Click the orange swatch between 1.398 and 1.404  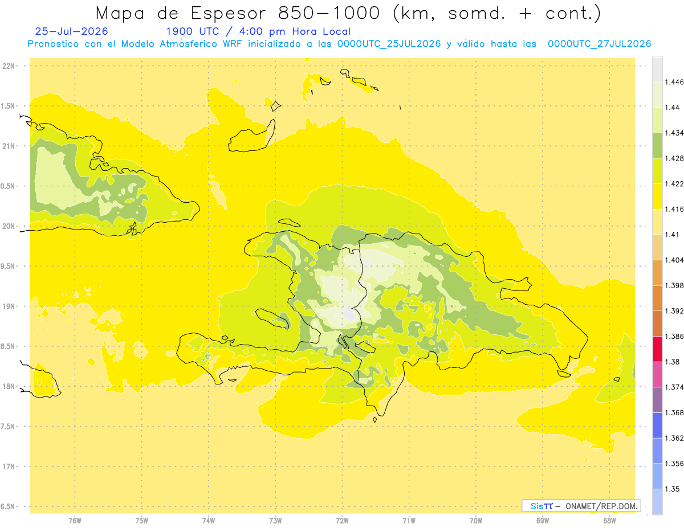[657, 272]
